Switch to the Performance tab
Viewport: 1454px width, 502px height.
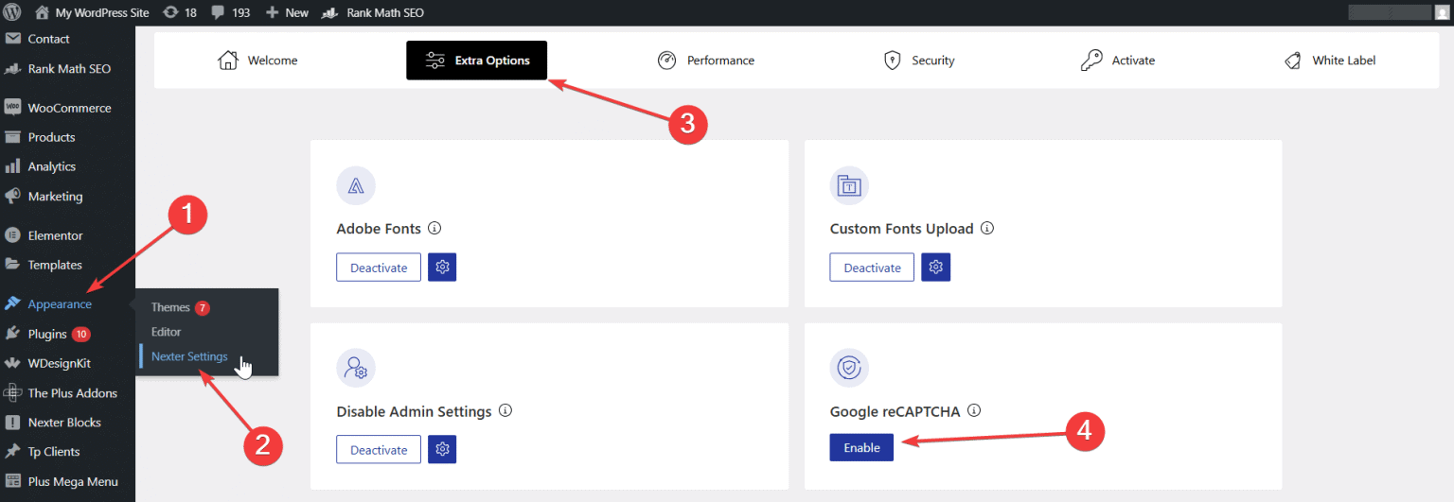pos(706,61)
